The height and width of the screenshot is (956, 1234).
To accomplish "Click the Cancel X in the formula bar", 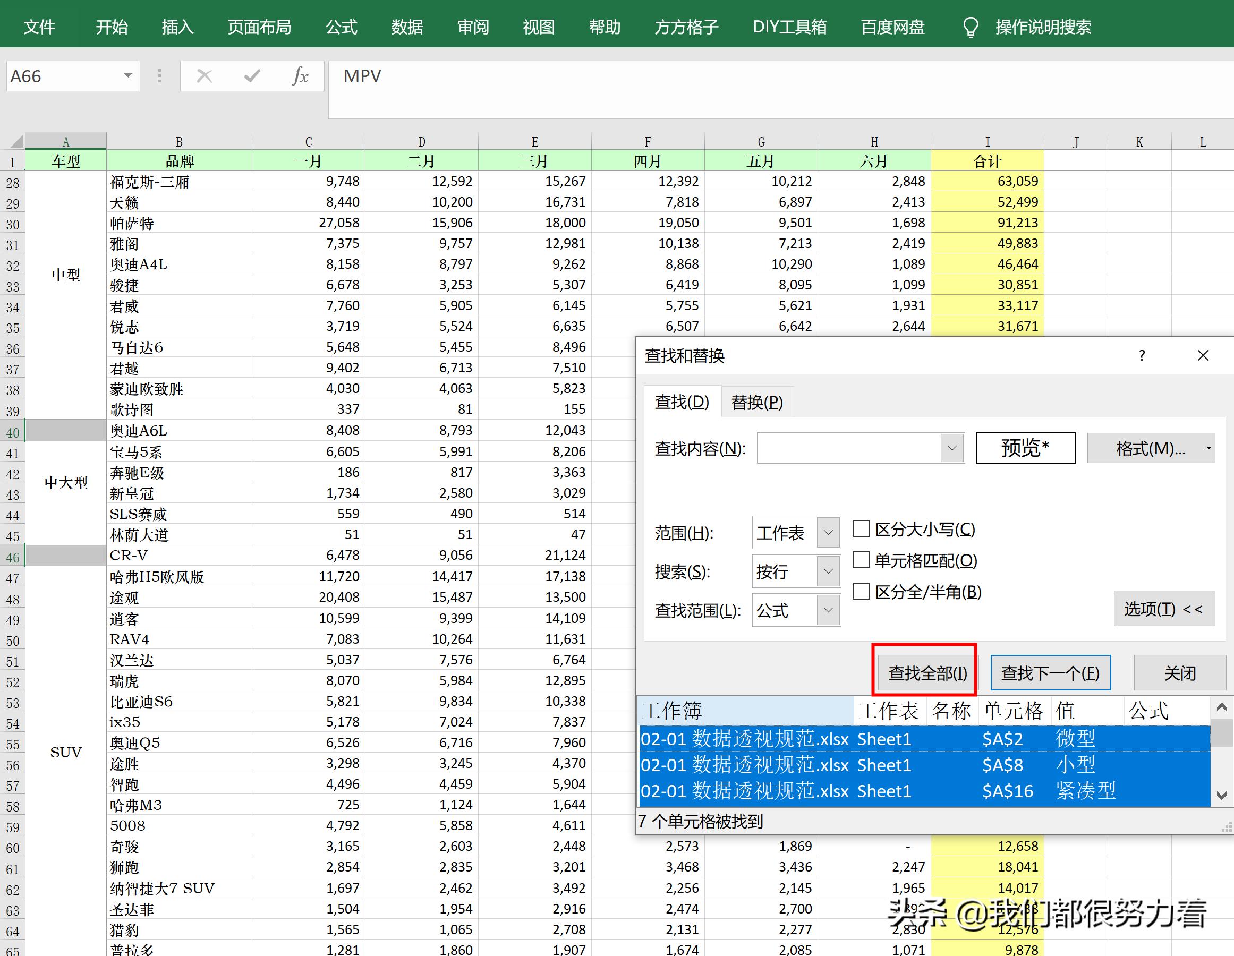I will pyautogui.click(x=205, y=75).
